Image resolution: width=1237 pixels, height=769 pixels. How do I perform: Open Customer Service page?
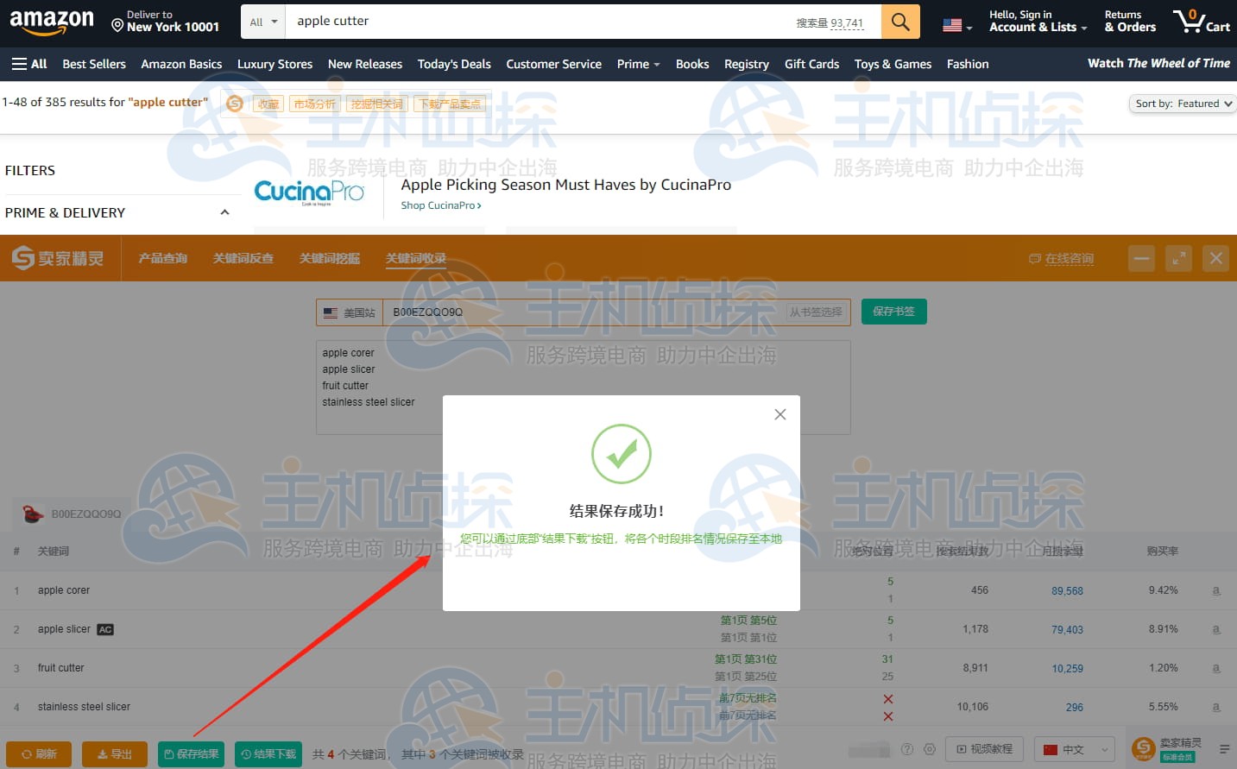tap(554, 64)
